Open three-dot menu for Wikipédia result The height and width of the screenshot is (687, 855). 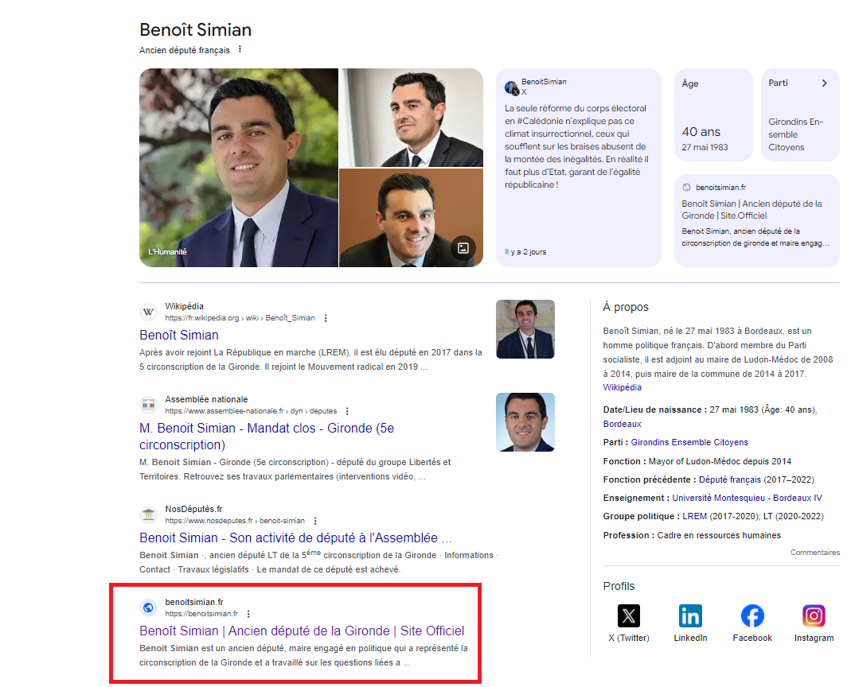326,318
